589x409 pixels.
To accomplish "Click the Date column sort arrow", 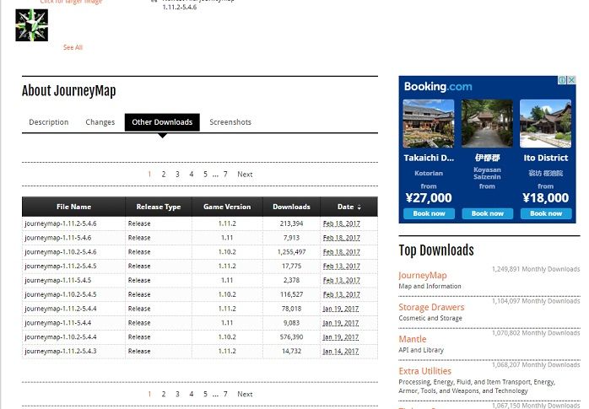I will (x=359, y=207).
